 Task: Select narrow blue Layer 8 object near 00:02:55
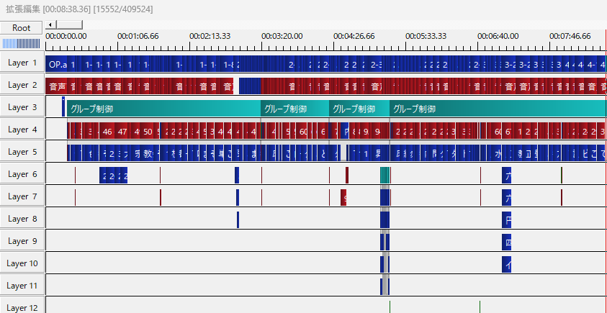tap(238, 220)
